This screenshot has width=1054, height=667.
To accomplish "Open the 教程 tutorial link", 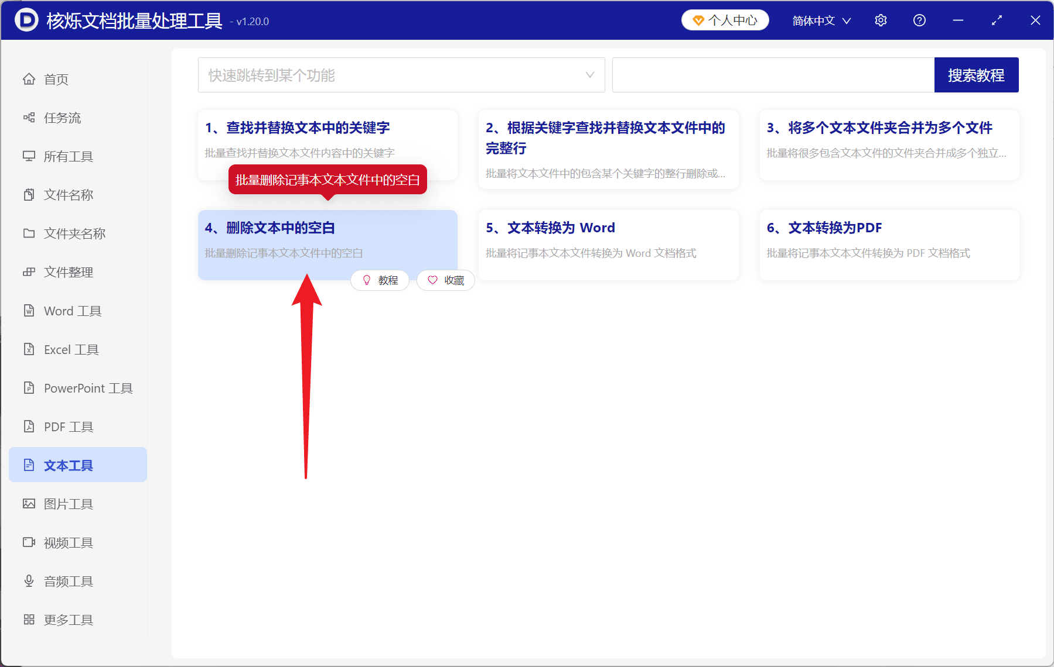I will tap(380, 280).
